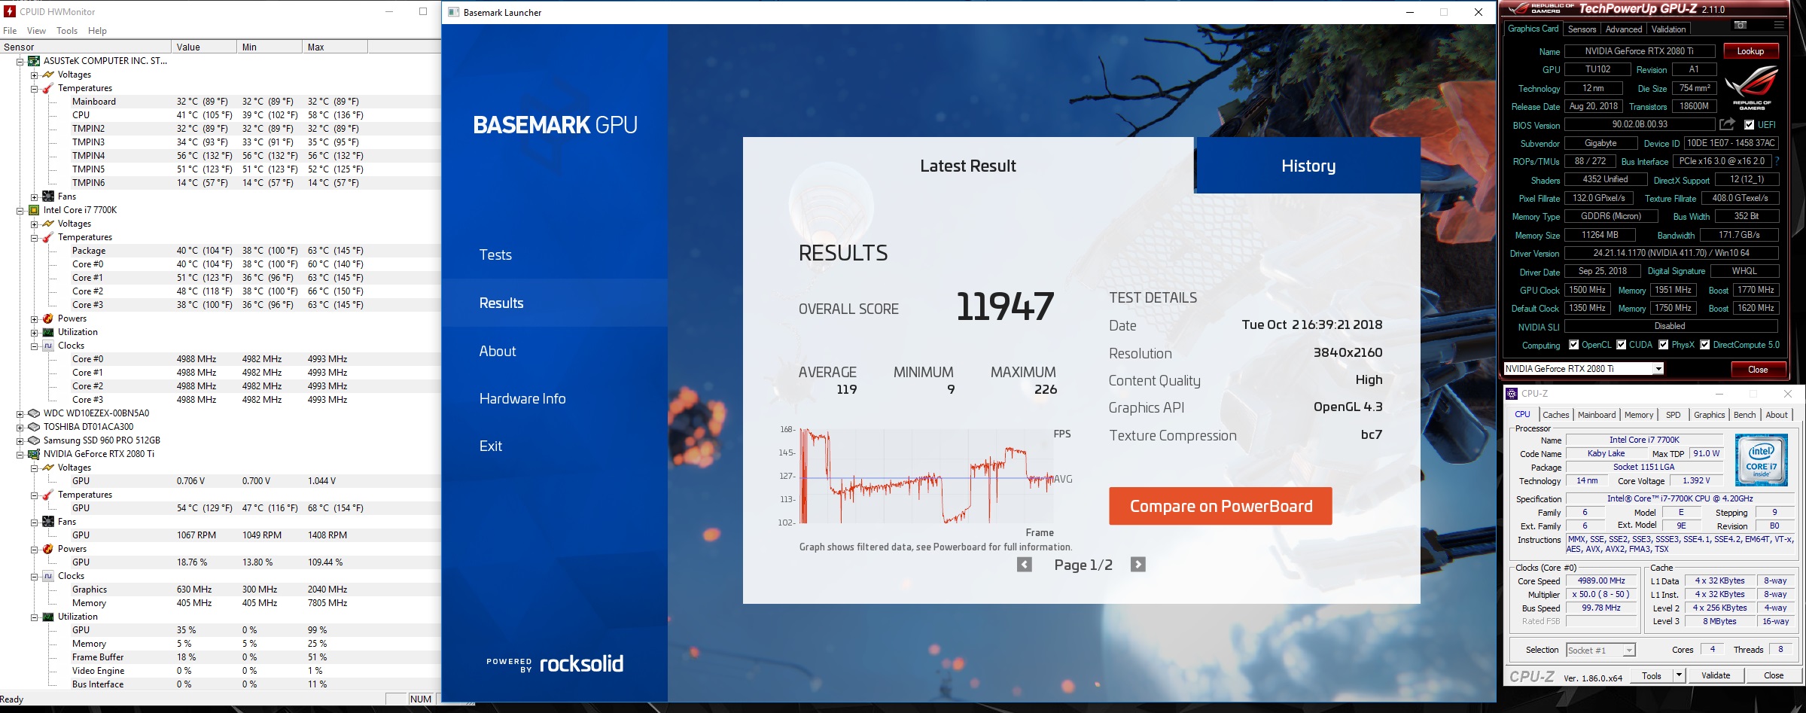Screen dimensions: 1806x713
Task: Switch to the Sensors tab in GPU-Z
Action: (x=1582, y=29)
